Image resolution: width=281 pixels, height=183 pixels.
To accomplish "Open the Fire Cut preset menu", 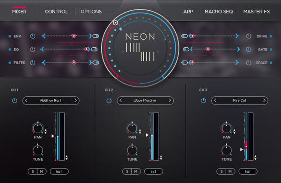I will coord(240,101).
